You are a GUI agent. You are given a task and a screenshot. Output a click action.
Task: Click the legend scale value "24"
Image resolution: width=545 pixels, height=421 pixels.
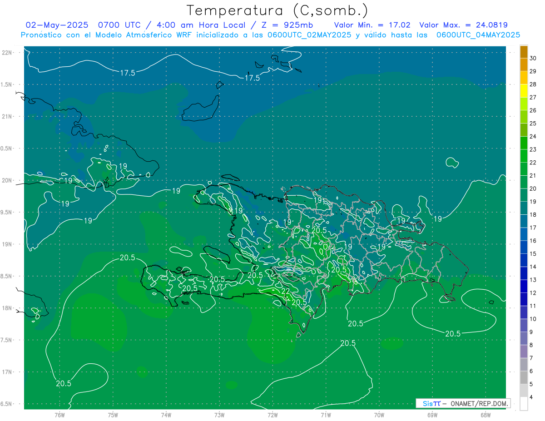tap(533, 136)
